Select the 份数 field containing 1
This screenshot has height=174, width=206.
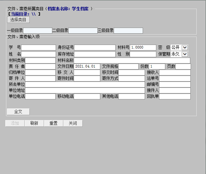point(157,66)
